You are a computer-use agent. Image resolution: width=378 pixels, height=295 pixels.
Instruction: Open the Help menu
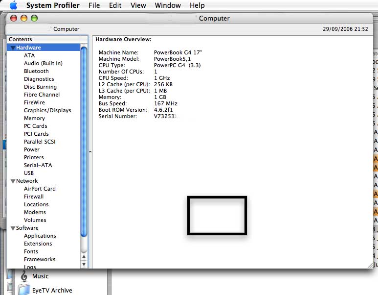tap(197, 5)
